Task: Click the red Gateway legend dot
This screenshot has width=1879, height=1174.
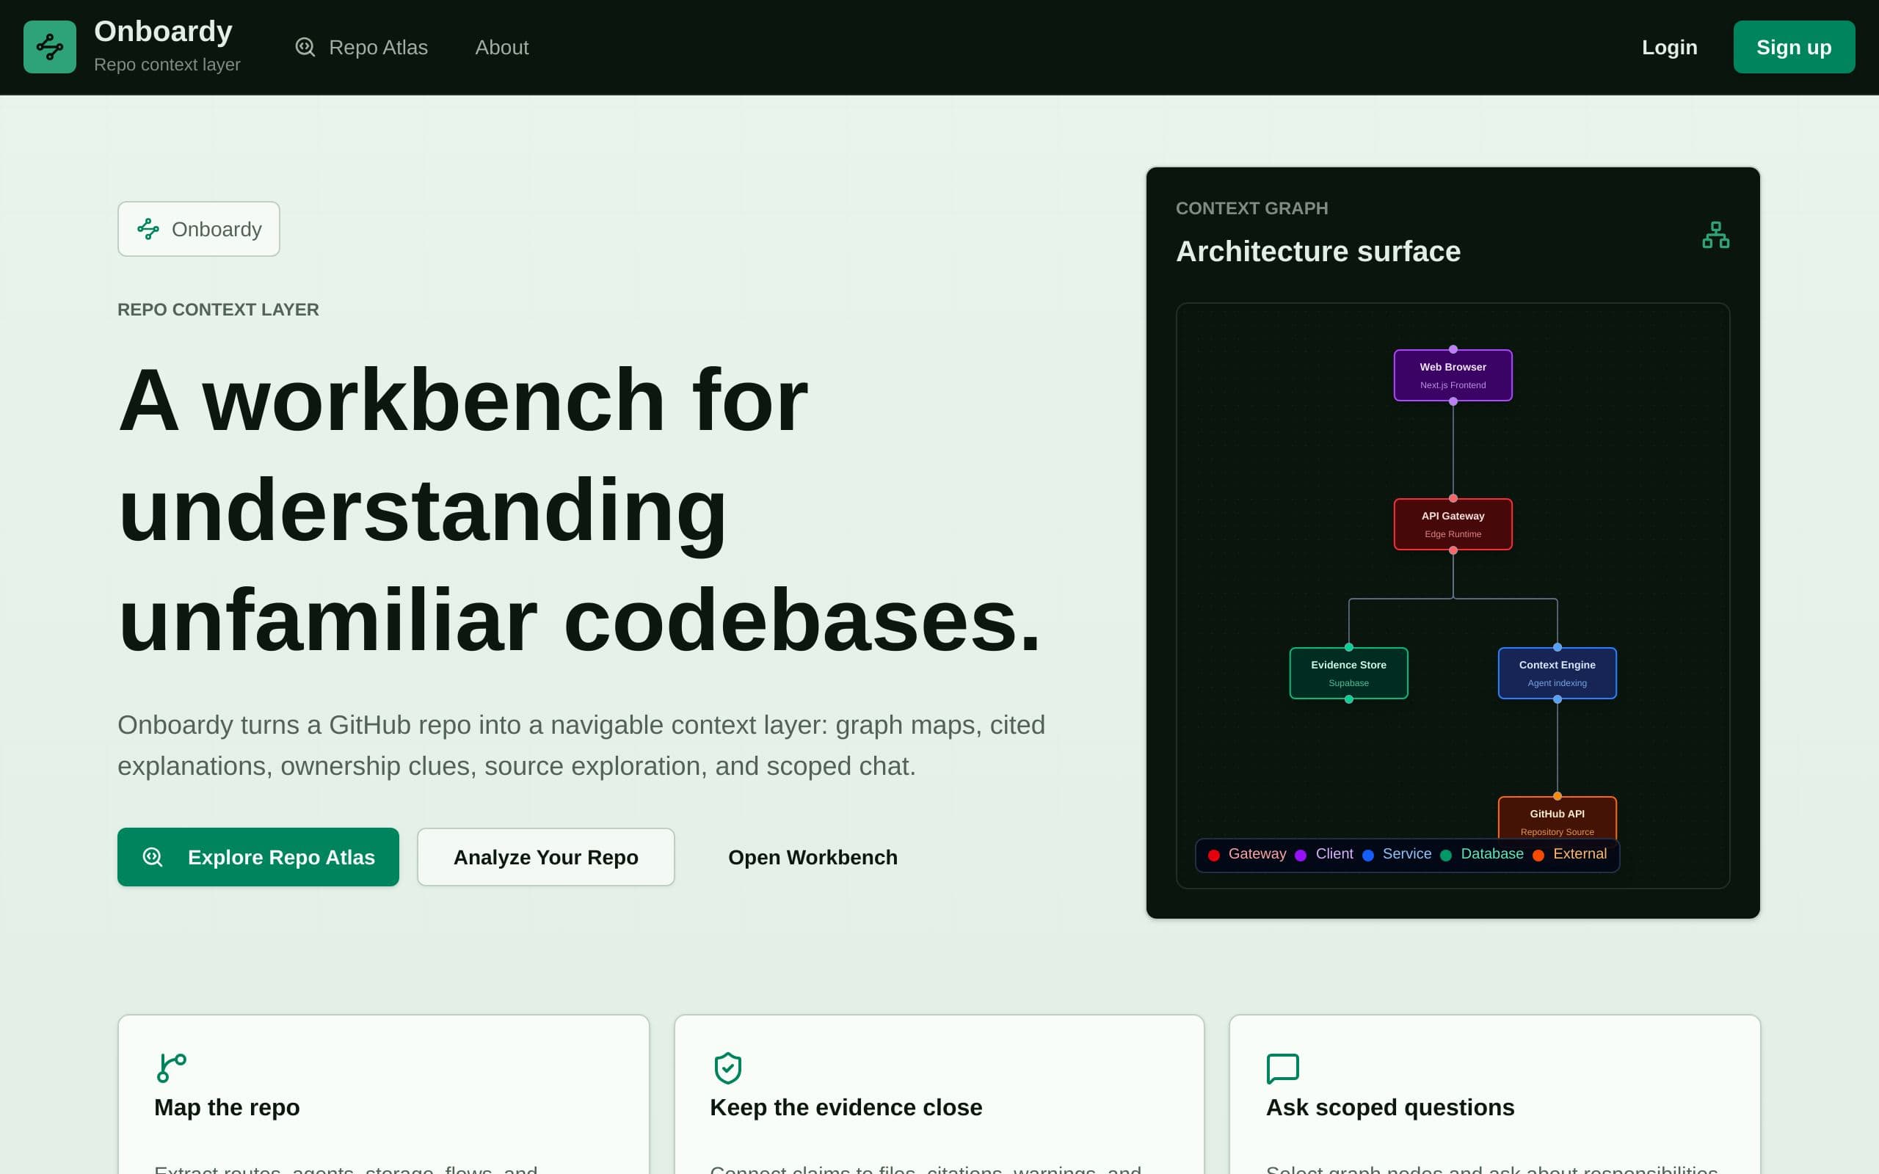Action: click(x=1213, y=855)
